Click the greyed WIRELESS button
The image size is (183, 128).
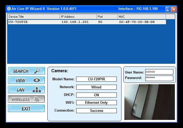(26, 99)
